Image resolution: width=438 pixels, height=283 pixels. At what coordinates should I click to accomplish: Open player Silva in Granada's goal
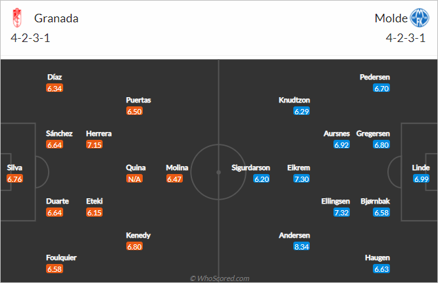click(14, 167)
